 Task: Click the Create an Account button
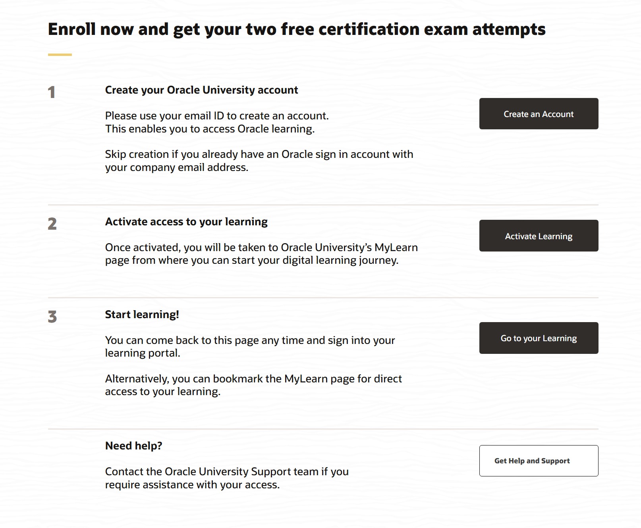coord(539,114)
